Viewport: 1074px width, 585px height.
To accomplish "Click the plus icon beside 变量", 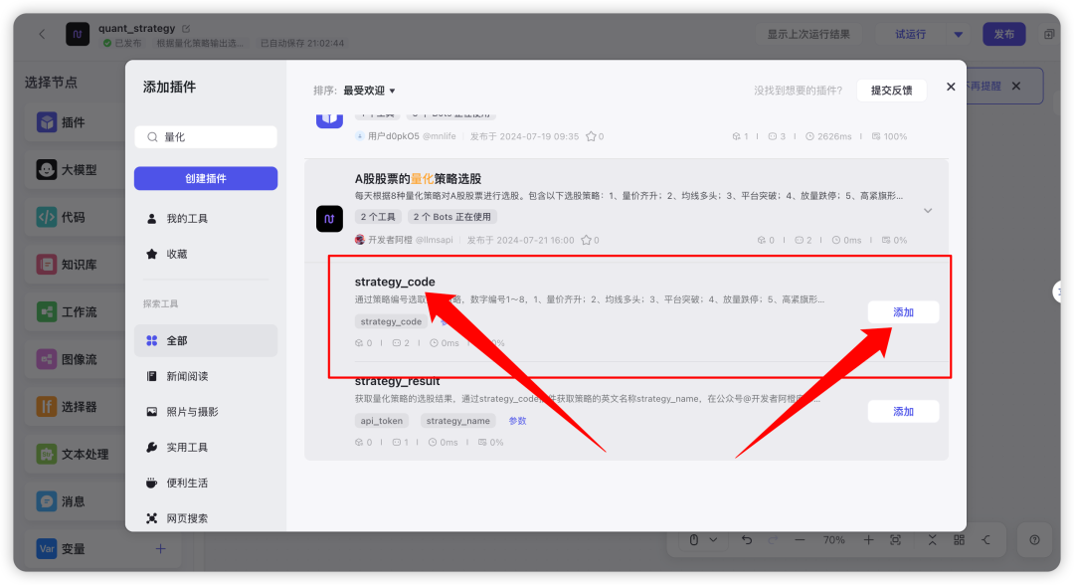I will click(160, 549).
